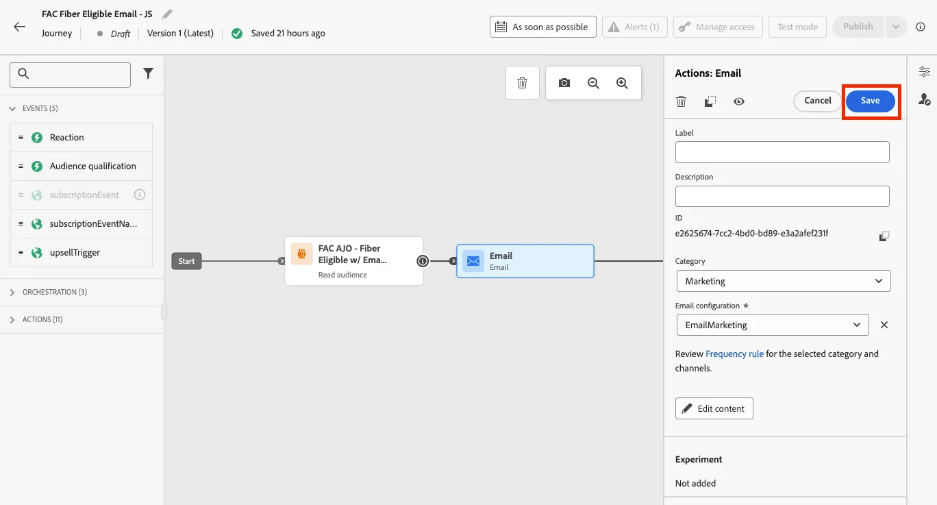Open the properties sliders icon in right rail
The height and width of the screenshot is (505, 937).
tap(925, 71)
